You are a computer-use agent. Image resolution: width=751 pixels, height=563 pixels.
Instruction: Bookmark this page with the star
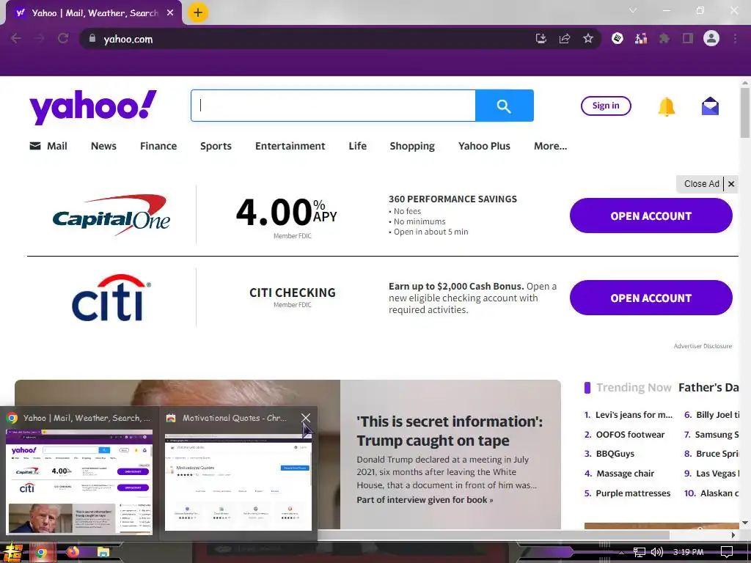click(588, 39)
